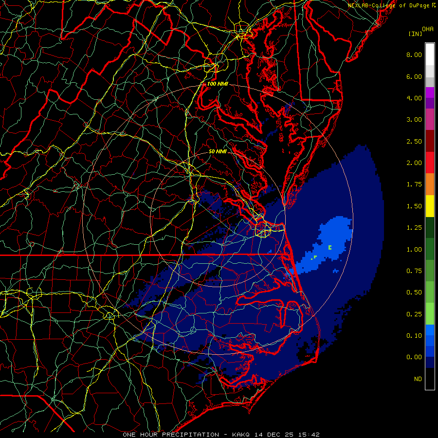Click the white swatch at top of color scale
Image resolution: width=438 pixels, height=438 pixels.
pyautogui.click(x=430, y=55)
